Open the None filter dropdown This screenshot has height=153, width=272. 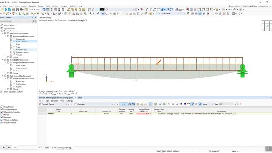[x=212, y=104]
